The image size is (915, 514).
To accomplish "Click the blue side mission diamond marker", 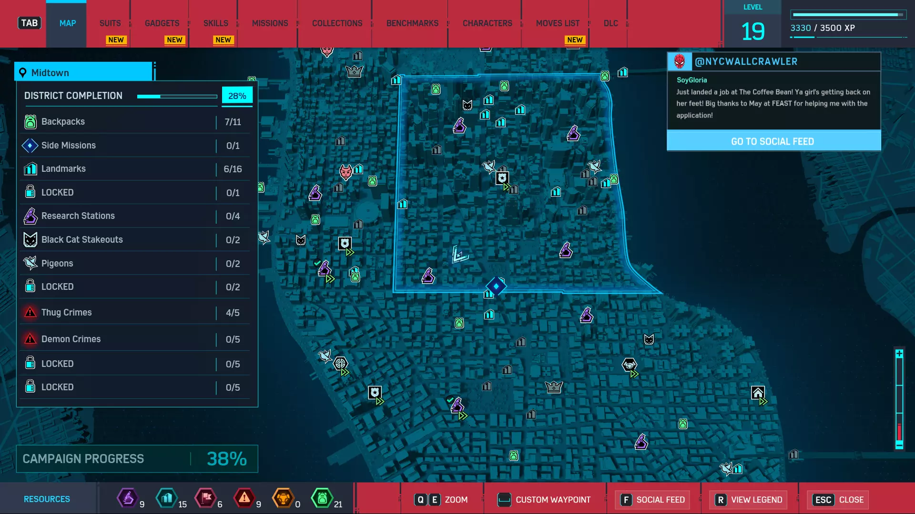I will (496, 287).
